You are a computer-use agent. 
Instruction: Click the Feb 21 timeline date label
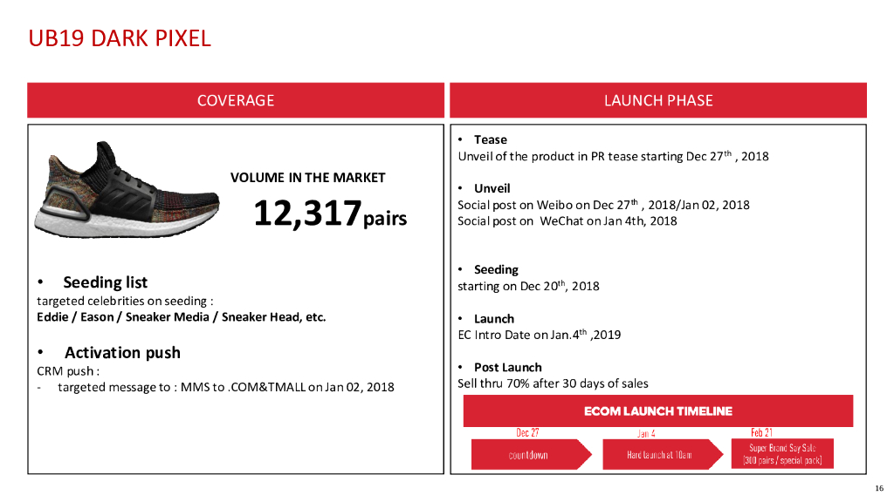[x=761, y=432]
